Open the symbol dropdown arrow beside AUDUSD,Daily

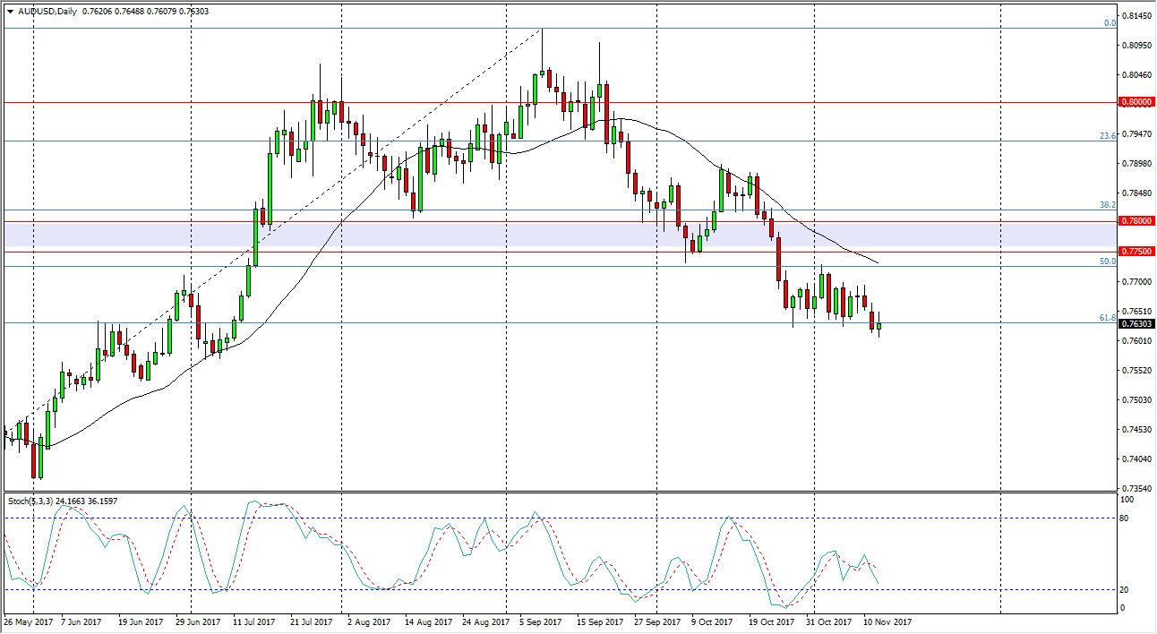pos(11,13)
